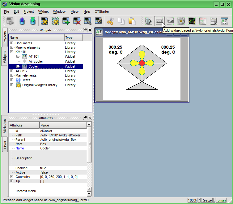Expand the Geometry attribute row
This screenshot has height=204, width=233.
tap(12, 177)
